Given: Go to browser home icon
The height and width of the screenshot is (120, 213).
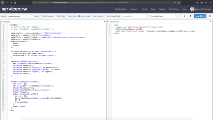Looking at the screenshot, I should click(x=15, y=3).
